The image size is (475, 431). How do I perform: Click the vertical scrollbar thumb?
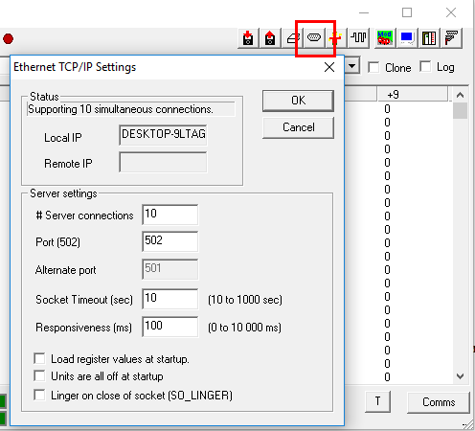pos(460,111)
